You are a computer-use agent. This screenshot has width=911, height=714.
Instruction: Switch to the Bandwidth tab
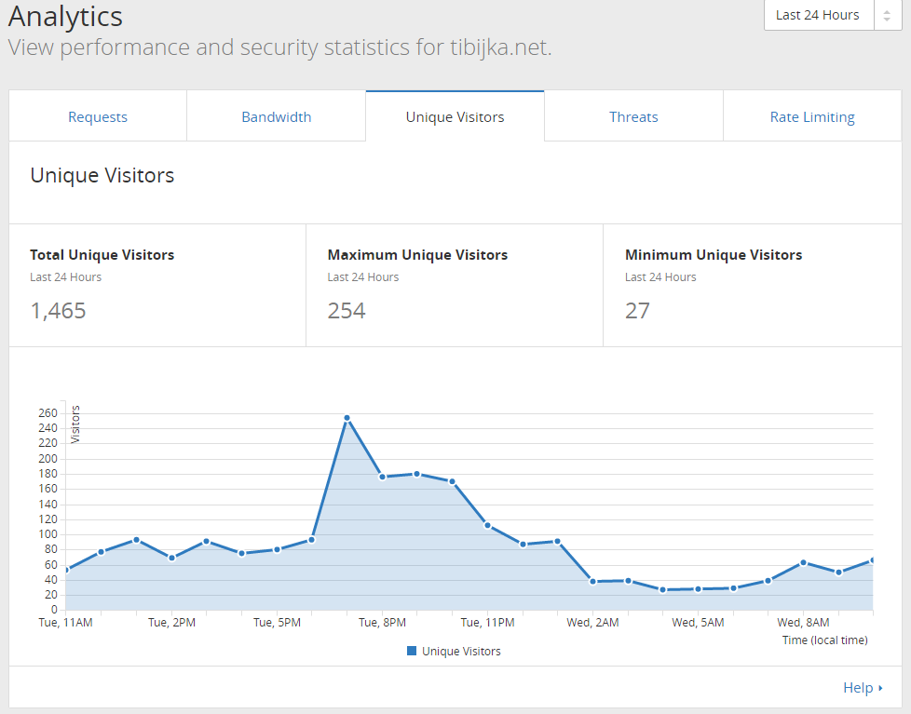(x=277, y=116)
